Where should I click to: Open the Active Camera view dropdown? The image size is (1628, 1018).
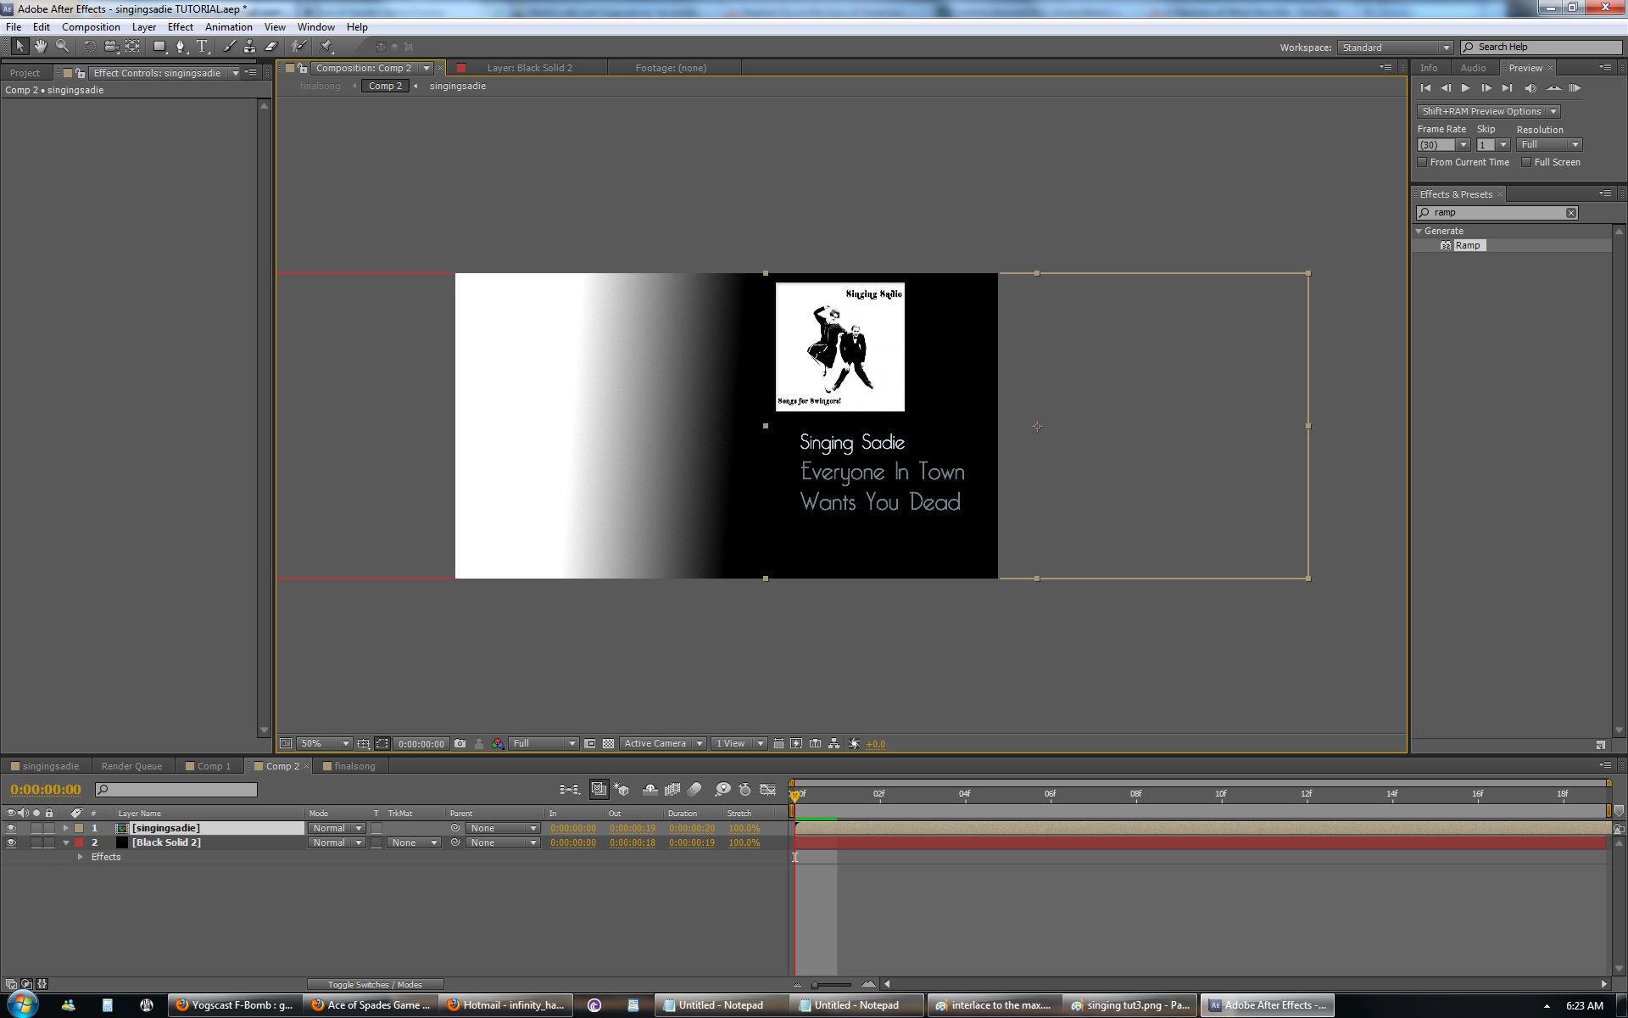click(x=699, y=743)
